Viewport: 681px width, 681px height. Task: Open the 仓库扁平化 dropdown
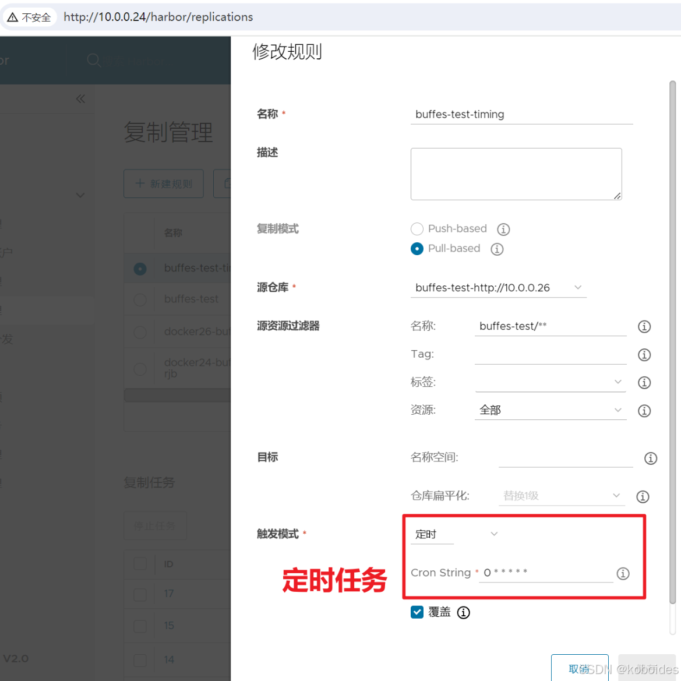click(x=562, y=496)
